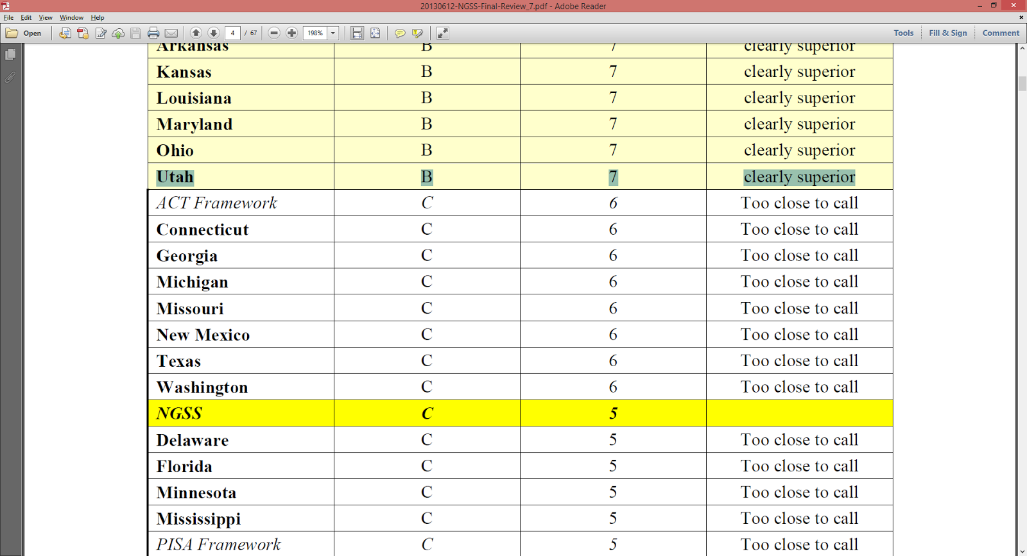The image size is (1027, 556).
Task: Open the Tools pane
Action: pyautogui.click(x=904, y=33)
